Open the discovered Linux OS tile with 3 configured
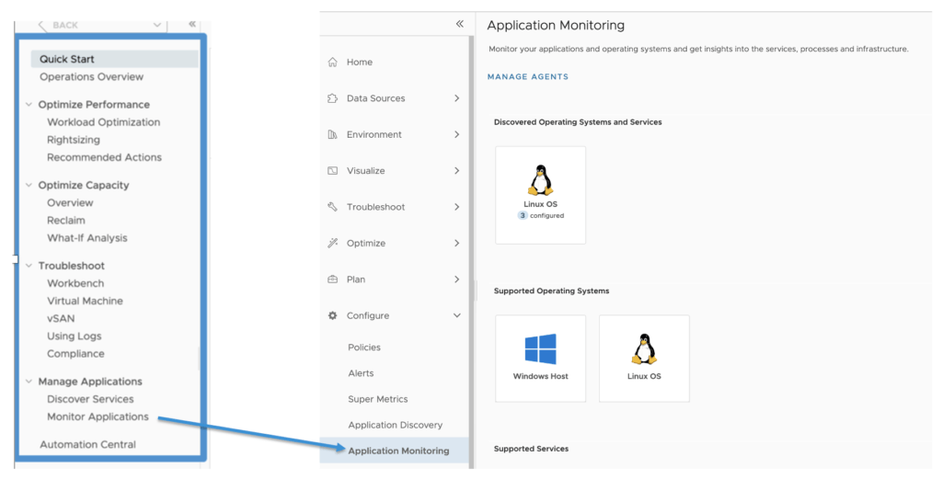942x491 pixels. [x=540, y=194]
